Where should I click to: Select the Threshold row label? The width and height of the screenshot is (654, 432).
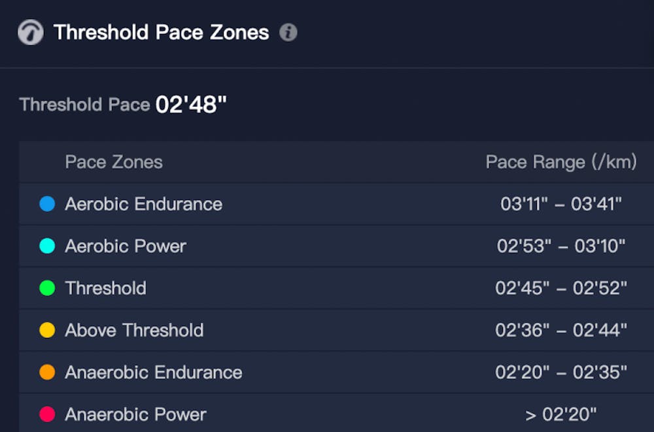pos(105,288)
